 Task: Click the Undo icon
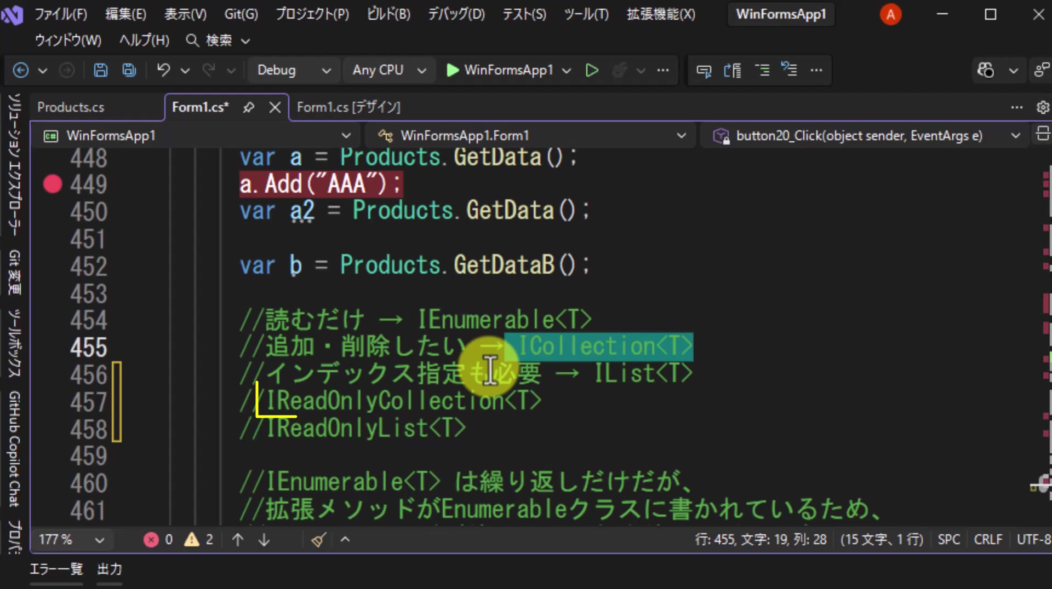163,70
